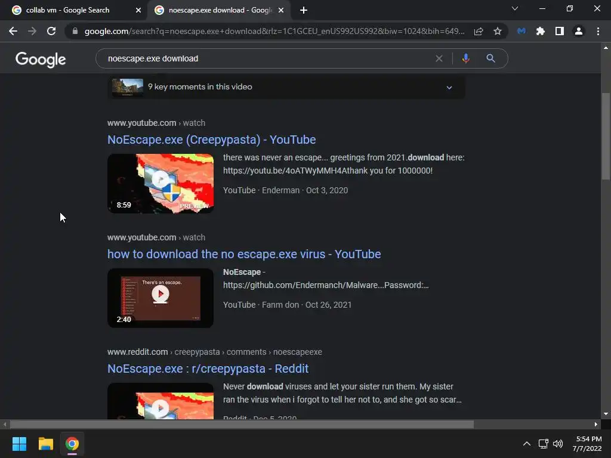The width and height of the screenshot is (611, 458).
Task: Click the address bar URL
Action: click(x=274, y=31)
